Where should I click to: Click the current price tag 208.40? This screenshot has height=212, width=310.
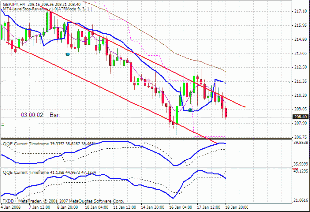point(300,117)
